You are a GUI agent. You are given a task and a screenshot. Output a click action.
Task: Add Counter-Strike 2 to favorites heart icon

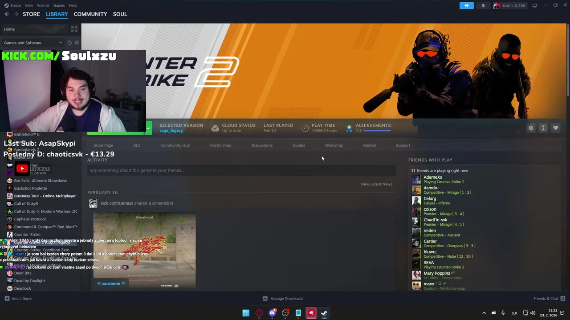[x=556, y=128]
